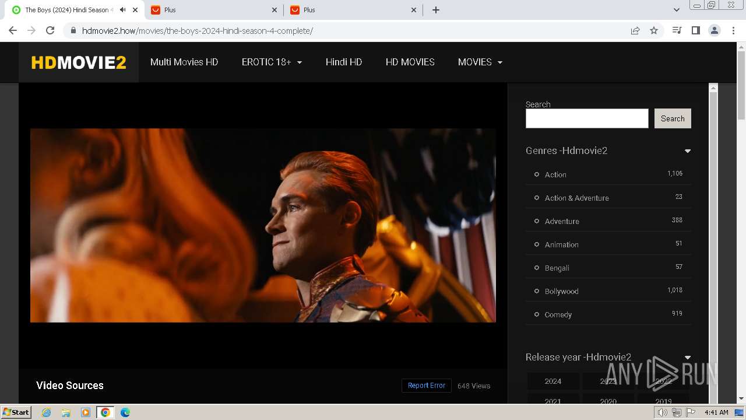Open the Comedy genre
The image size is (746, 420).
tap(558, 314)
